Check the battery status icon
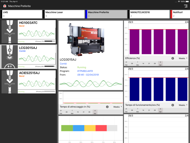The image size is (190, 143). [187, 2]
